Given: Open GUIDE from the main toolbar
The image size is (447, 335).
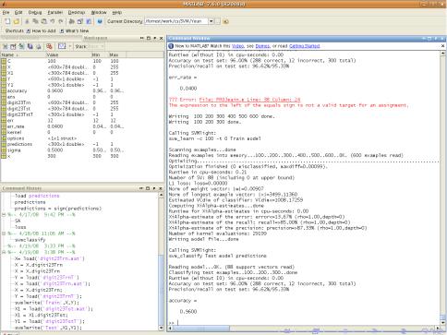Looking at the screenshot, I should [80, 21].
